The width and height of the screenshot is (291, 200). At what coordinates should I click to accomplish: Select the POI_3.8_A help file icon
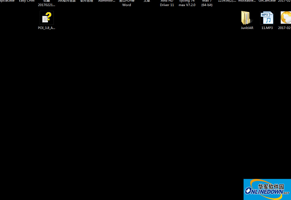coord(47,18)
